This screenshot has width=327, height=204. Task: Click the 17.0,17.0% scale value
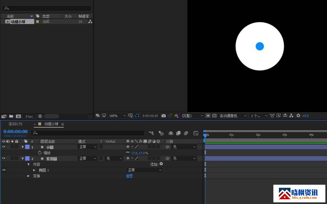(140, 153)
